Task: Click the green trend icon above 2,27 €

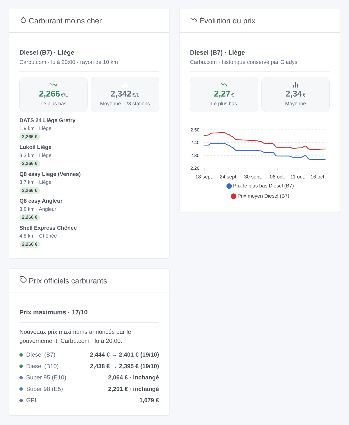Action: pos(224,84)
